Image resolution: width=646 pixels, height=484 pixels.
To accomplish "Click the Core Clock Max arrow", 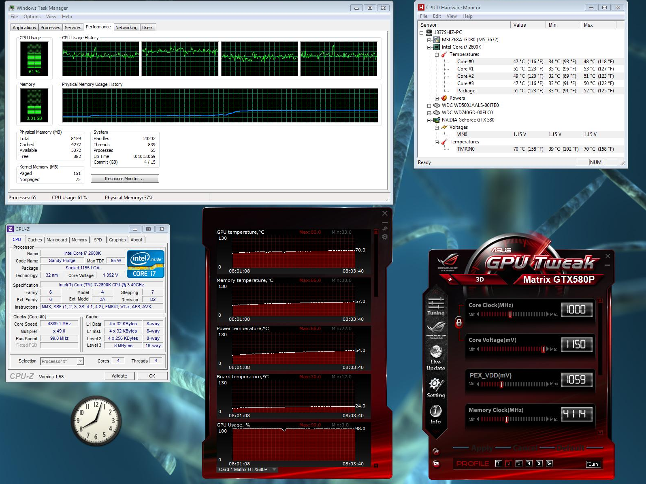I will [548, 314].
